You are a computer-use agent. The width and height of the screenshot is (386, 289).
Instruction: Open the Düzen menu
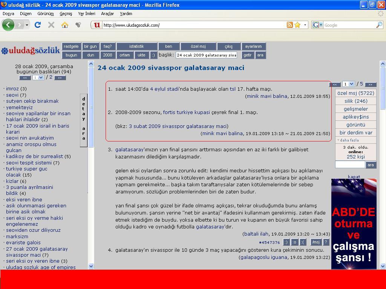(x=26, y=14)
